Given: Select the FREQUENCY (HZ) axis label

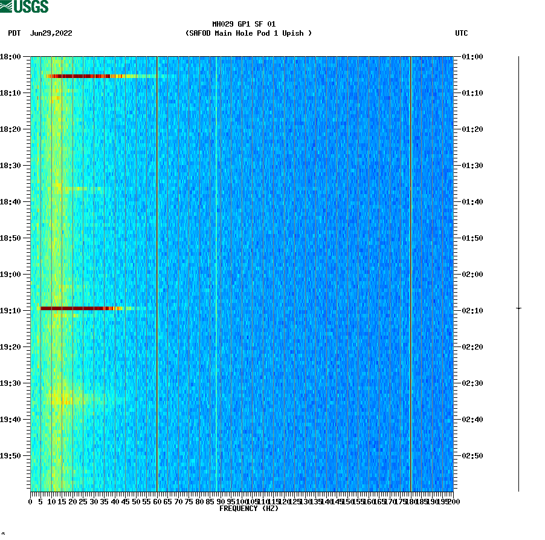Looking at the screenshot, I should (x=250, y=509).
